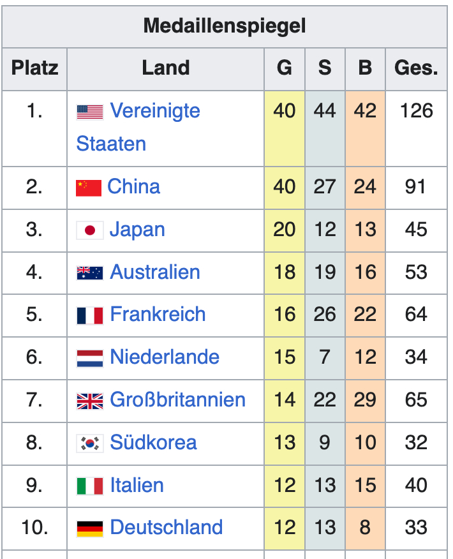Click the Australia flag icon
Viewport: 453px width, 559px height.
tap(89, 273)
